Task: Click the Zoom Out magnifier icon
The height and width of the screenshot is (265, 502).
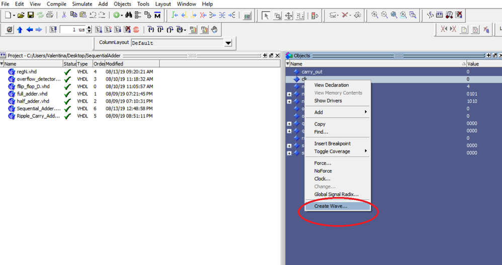Action: [384, 15]
